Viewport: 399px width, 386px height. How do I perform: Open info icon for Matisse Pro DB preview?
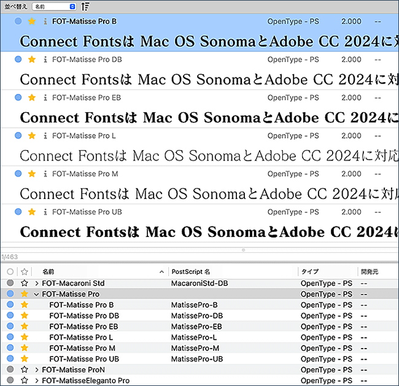pyautogui.click(x=45, y=60)
